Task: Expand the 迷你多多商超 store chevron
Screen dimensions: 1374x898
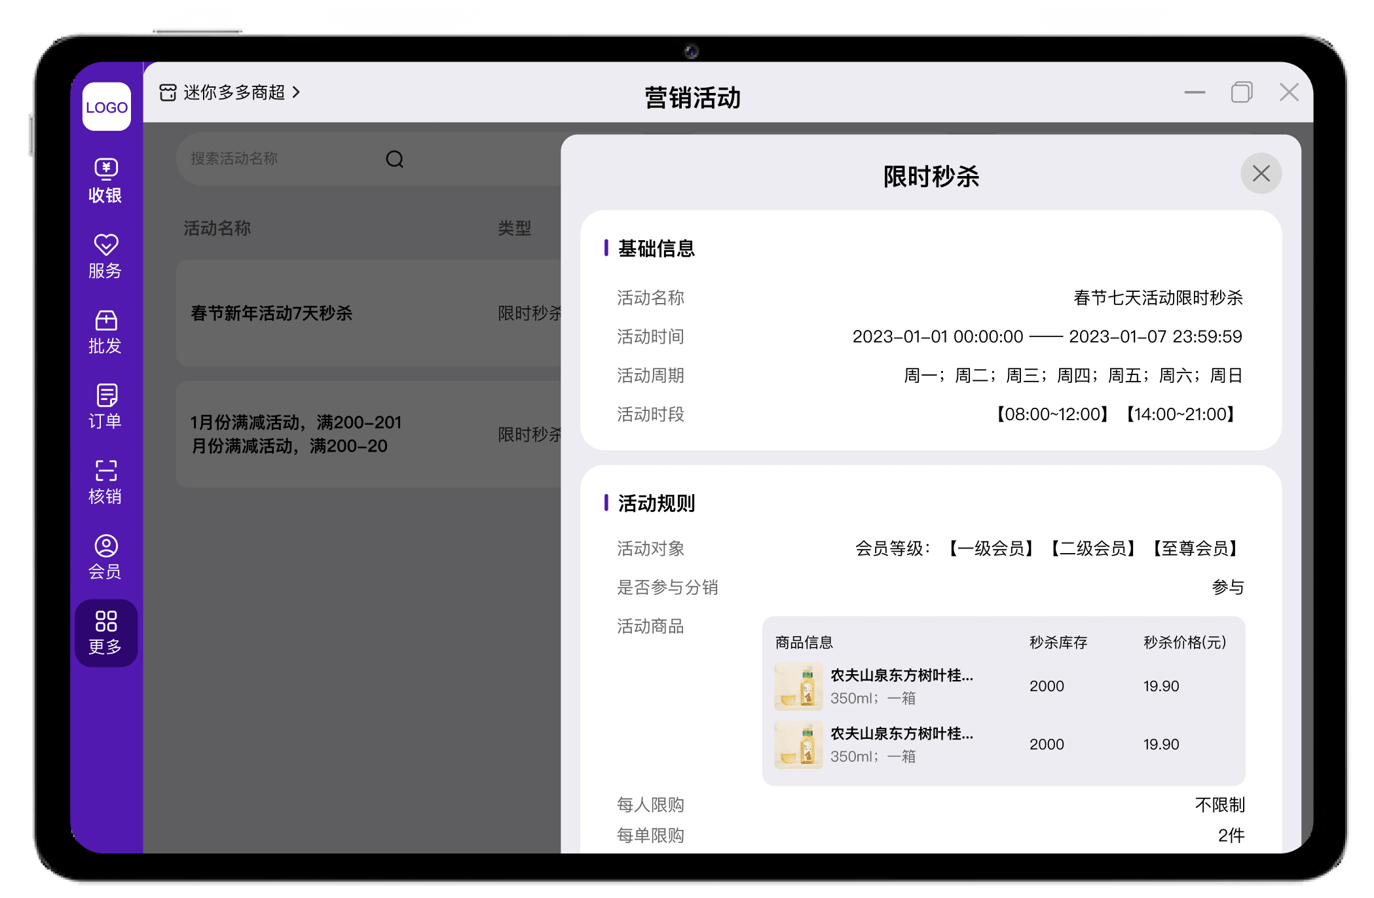Action: (296, 92)
